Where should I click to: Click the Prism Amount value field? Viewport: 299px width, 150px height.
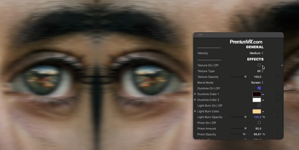click(x=258, y=129)
